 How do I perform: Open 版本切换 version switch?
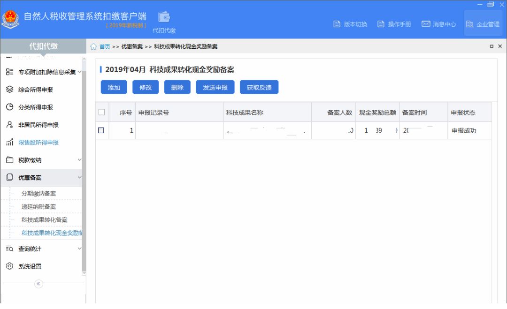click(x=350, y=24)
